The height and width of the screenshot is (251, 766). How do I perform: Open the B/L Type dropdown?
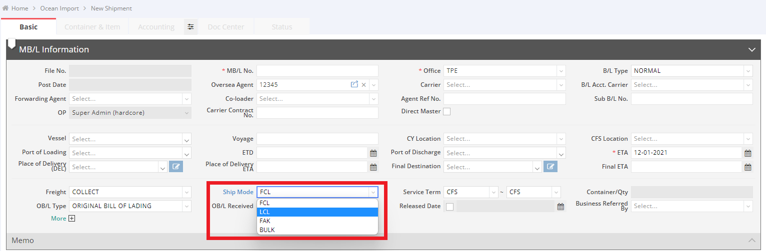pos(691,71)
